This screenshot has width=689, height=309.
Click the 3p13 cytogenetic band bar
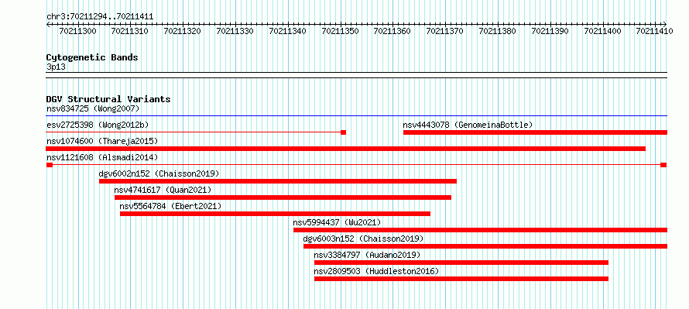[357, 75]
